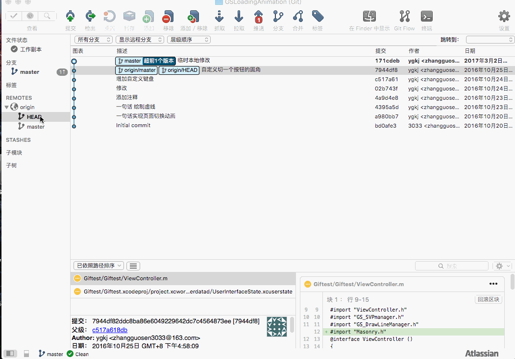
Task: Click the 标签 sidebar section
Action: [11, 85]
